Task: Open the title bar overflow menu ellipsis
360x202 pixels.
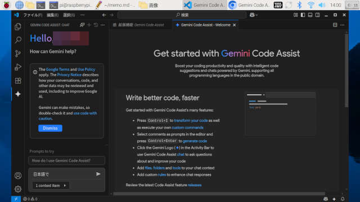Action: click(83, 15)
